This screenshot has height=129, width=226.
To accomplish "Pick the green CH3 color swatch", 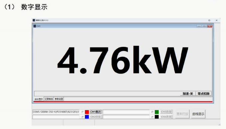I will pyautogui.click(x=157, y=112).
